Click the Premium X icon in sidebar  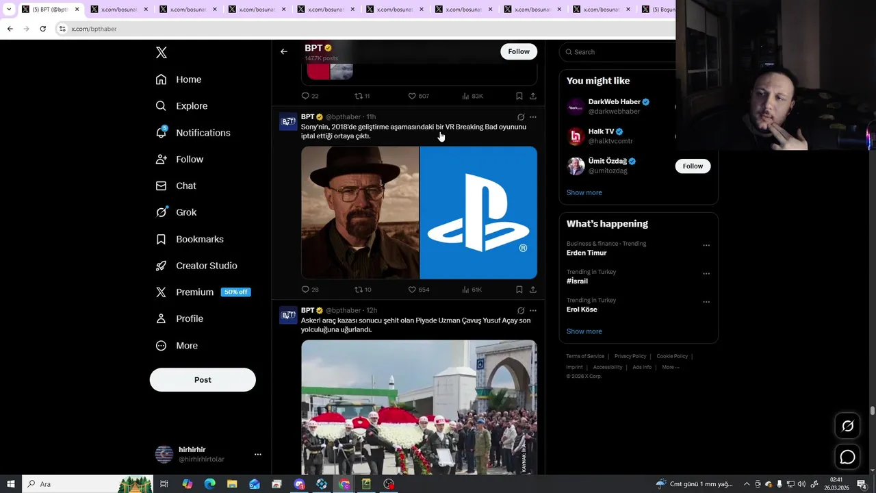[x=161, y=292]
